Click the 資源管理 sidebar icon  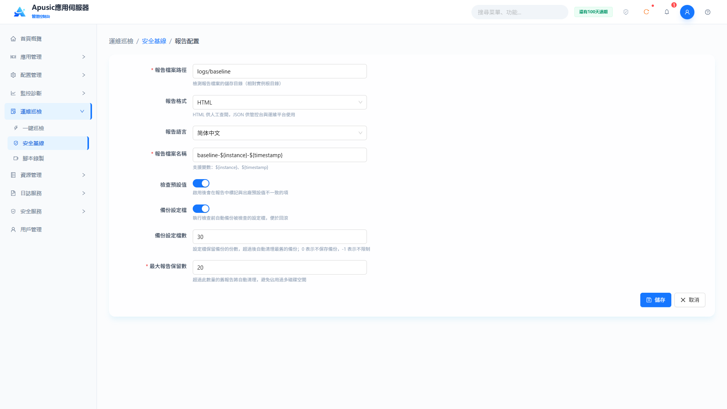click(x=13, y=175)
